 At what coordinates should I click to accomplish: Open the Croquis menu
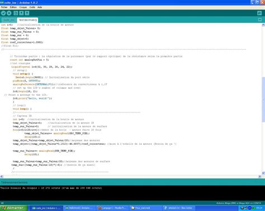(x=23, y=7)
